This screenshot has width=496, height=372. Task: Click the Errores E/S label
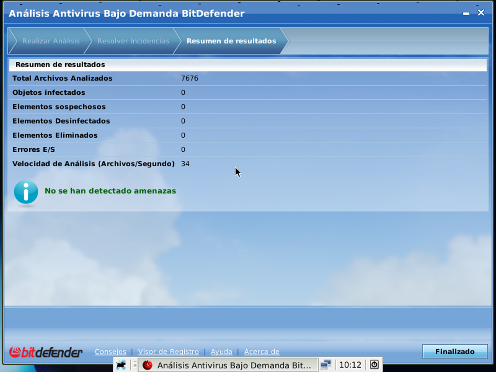pos(34,150)
